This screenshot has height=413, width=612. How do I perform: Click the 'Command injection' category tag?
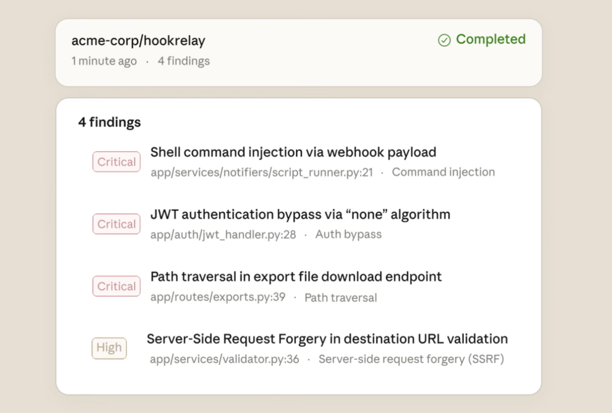click(x=443, y=172)
